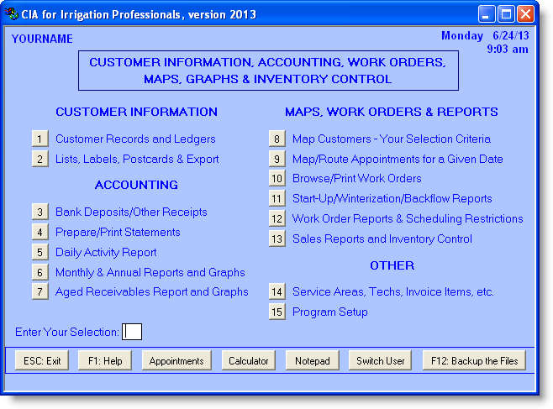Open Program Setup with button 15
This screenshot has width=553, height=409.
(x=277, y=312)
